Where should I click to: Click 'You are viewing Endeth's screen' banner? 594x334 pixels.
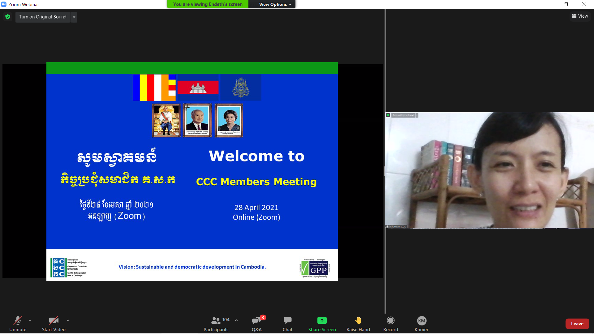point(208,4)
